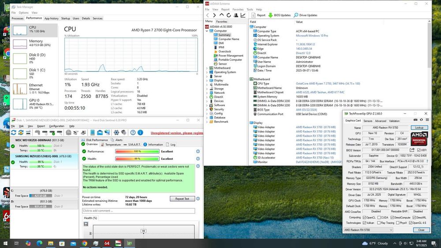Switch to App history tab in Task Manager

(x=51, y=19)
